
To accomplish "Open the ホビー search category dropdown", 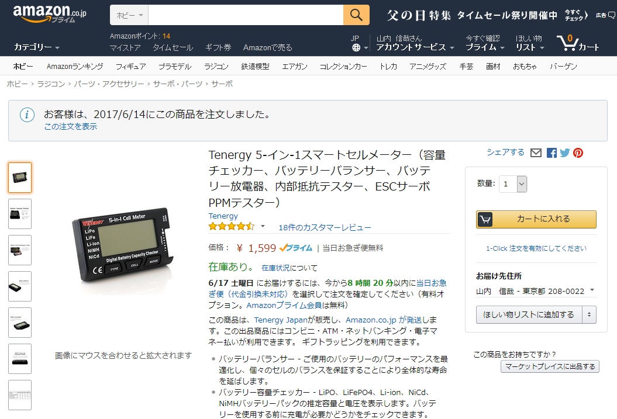I will [129, 15].
